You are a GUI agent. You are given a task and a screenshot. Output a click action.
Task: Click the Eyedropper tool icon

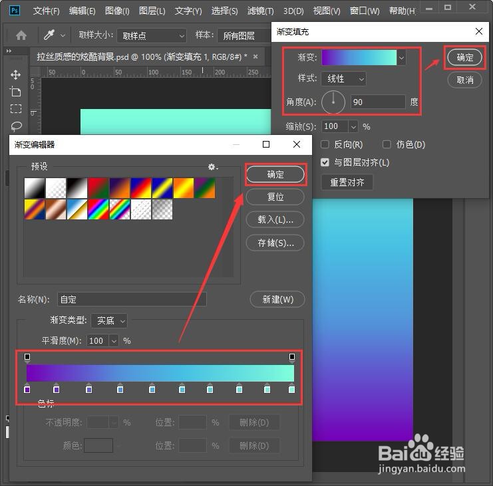pos(49,35)
